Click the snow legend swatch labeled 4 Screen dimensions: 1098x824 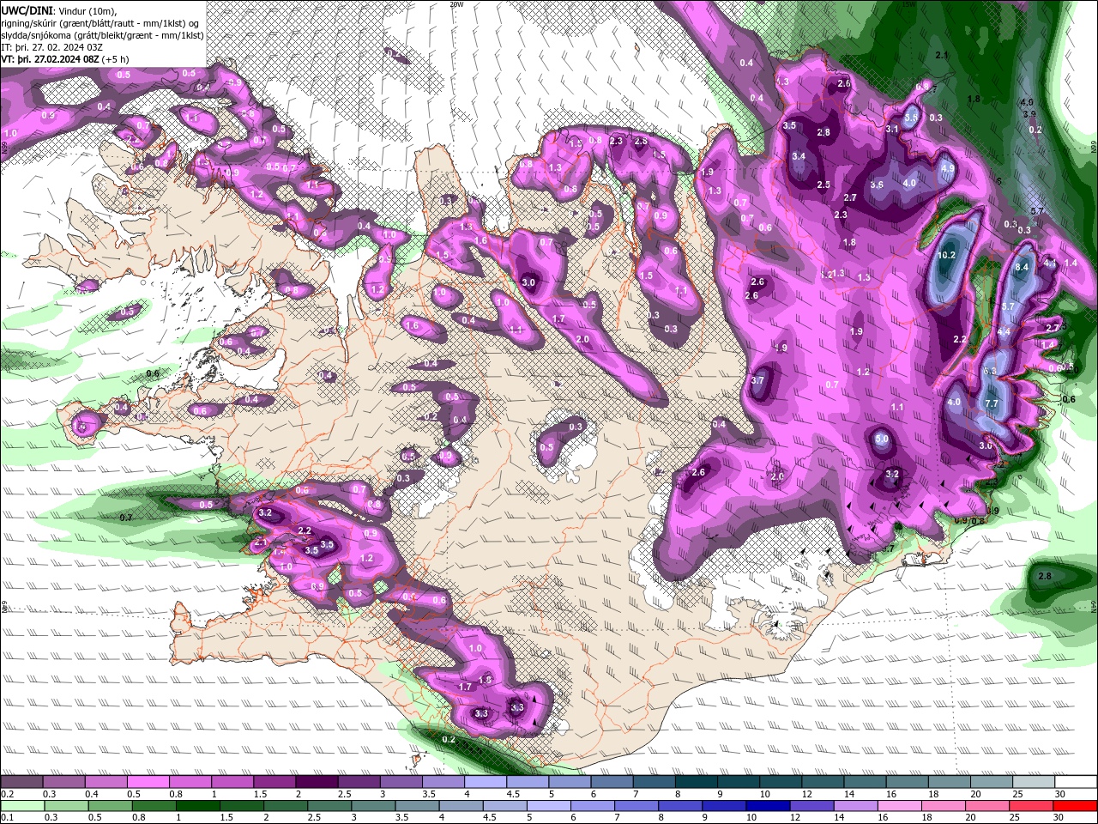coord(486,782)
